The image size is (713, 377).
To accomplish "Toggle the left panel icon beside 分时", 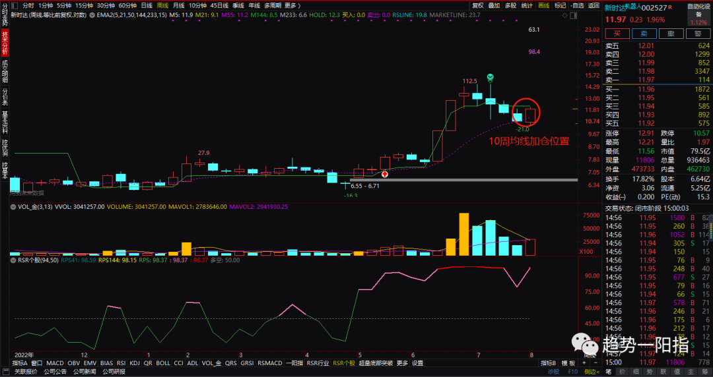I will [15, 5].
